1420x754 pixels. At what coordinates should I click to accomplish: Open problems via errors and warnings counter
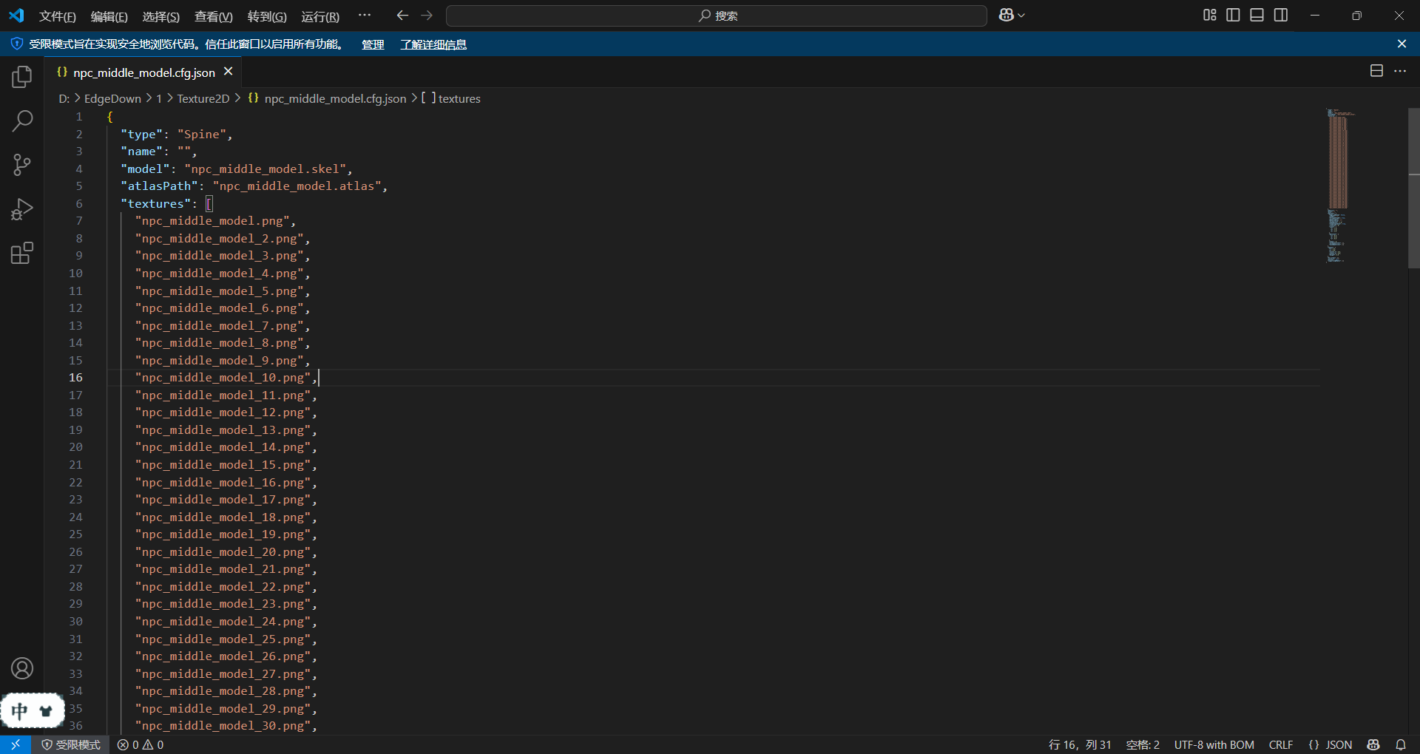[141, 744]
